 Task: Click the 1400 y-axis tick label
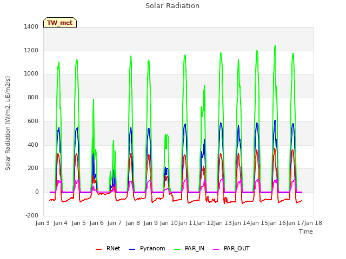click(x=31, y=26)
